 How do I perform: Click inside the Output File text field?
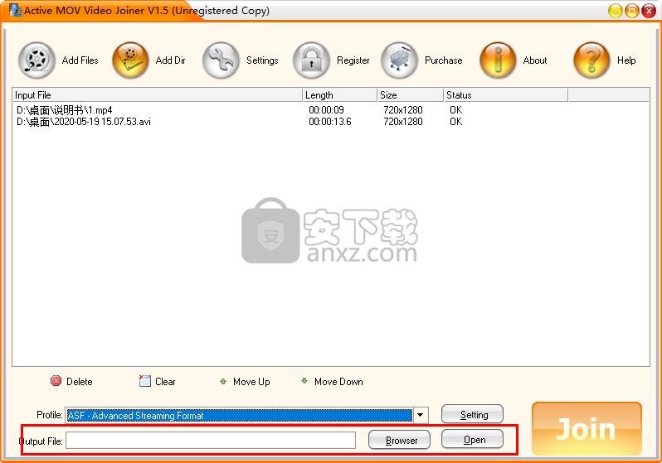pyautogui.click(x=211, y=441)
